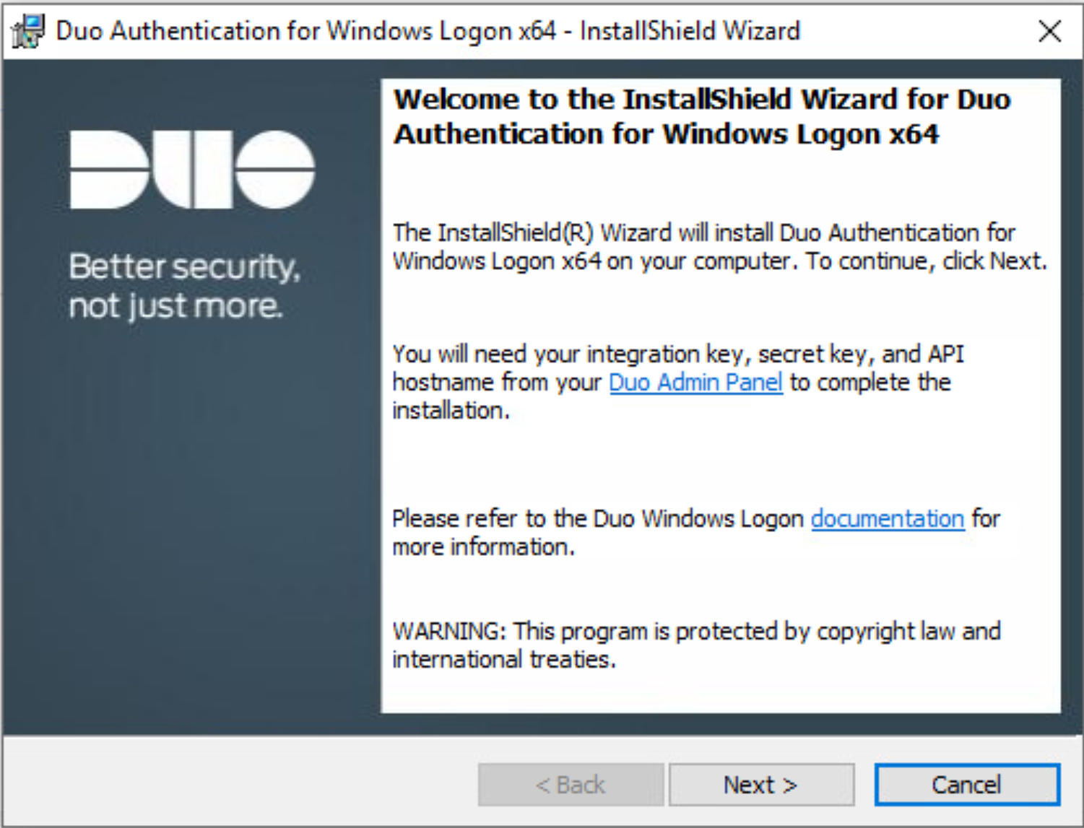
Task: Click the 'more information.' text line
Action: [483, 547]
